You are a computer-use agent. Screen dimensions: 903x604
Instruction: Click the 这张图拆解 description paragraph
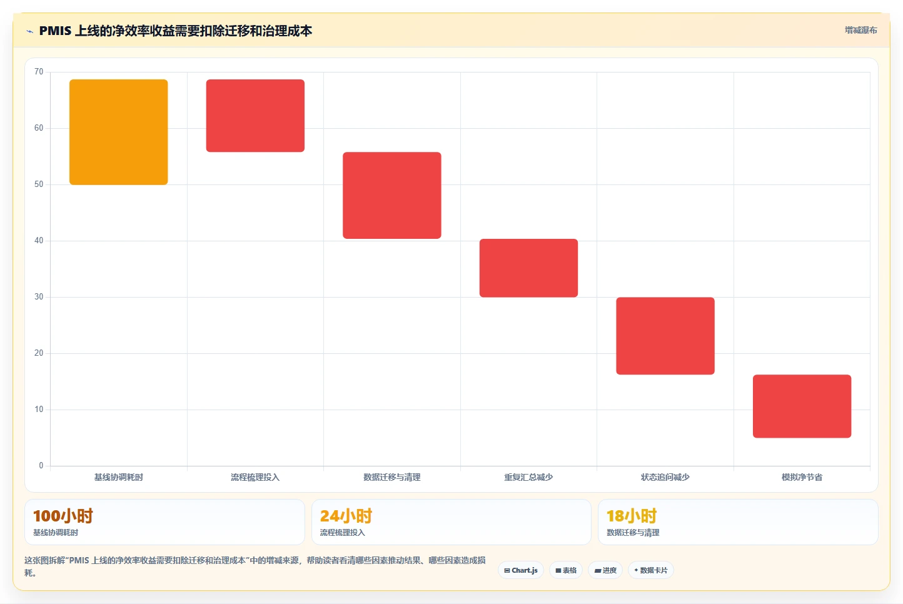tap(255, 566)
